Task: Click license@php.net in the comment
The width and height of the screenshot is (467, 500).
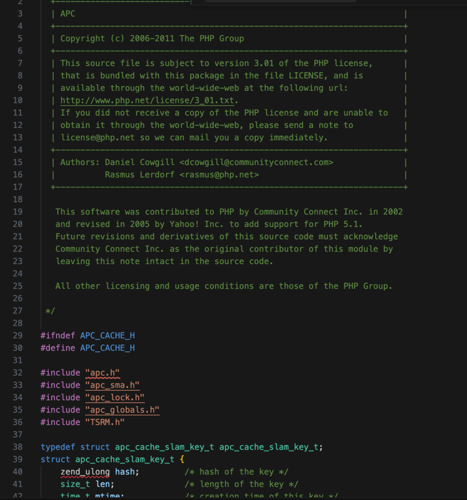Action: pyautogui.click(x=97, y=138)
